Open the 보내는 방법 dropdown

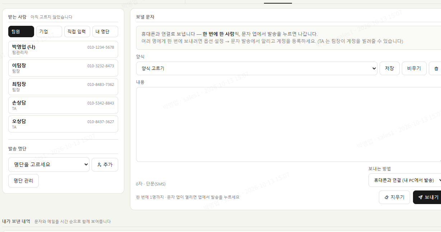pos(405,180)
